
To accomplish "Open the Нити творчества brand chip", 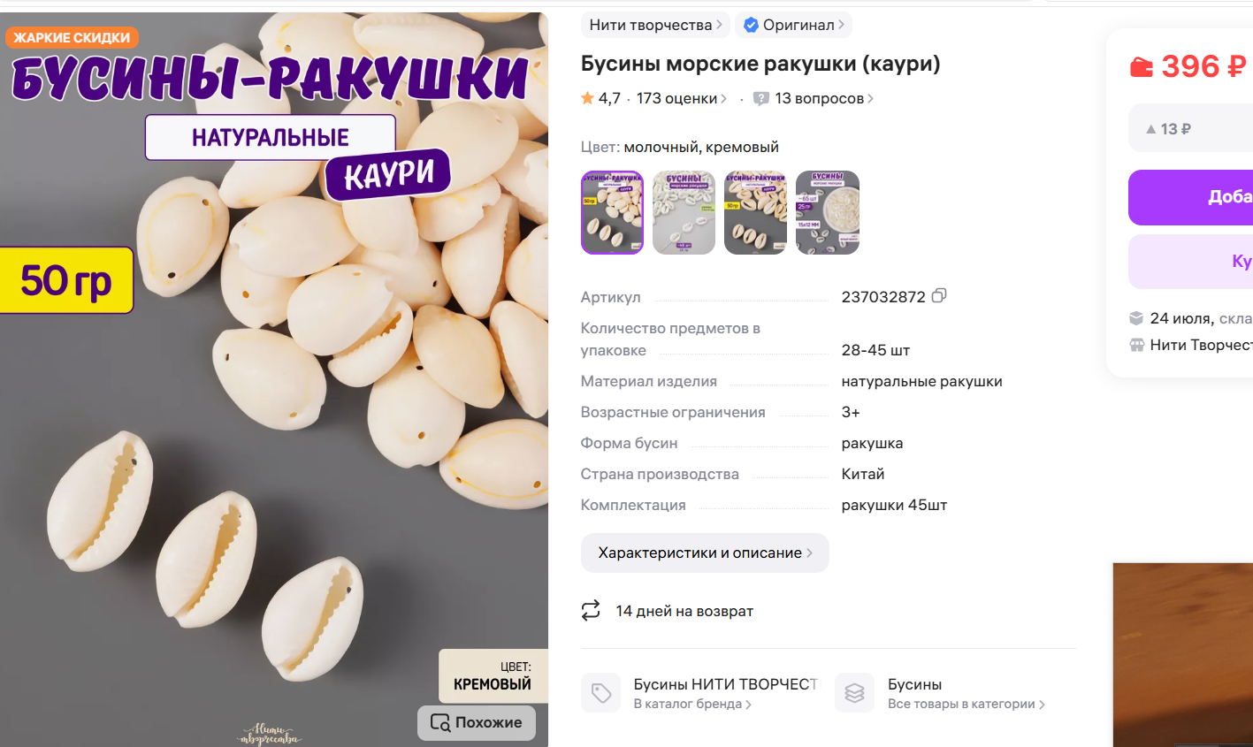I will pos(655,25).
